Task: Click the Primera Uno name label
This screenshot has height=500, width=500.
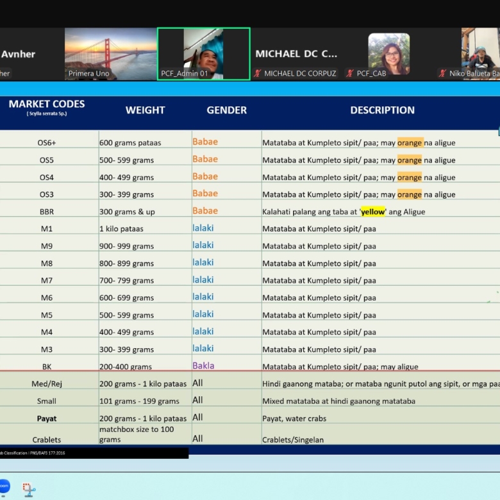Action: coord(88,73)
